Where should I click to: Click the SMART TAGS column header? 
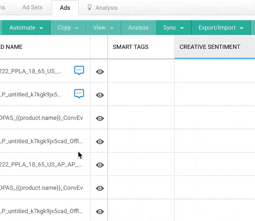click(131, 47)
